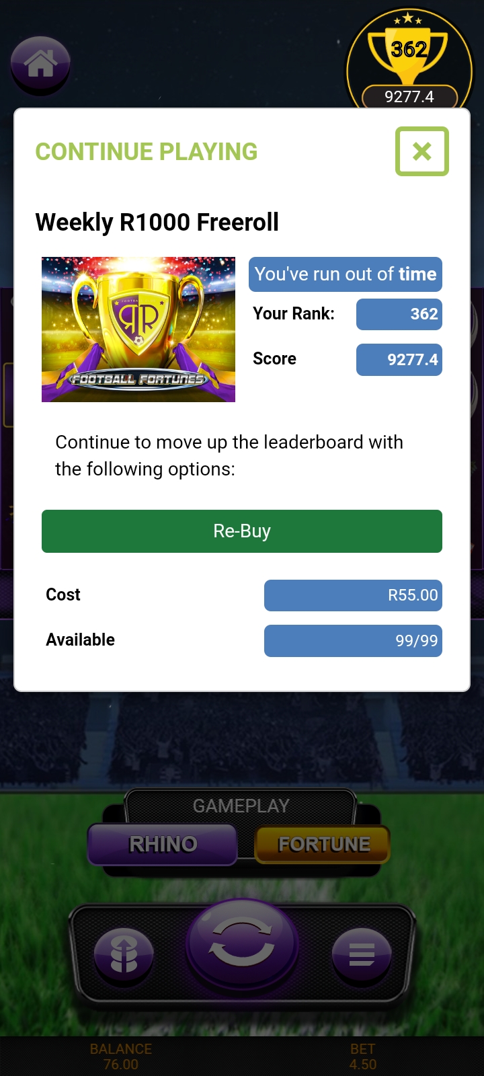This screenshot has width=484, height=1076.
Task: Click the Cost R55.00 field
Action: coord(353,595)
